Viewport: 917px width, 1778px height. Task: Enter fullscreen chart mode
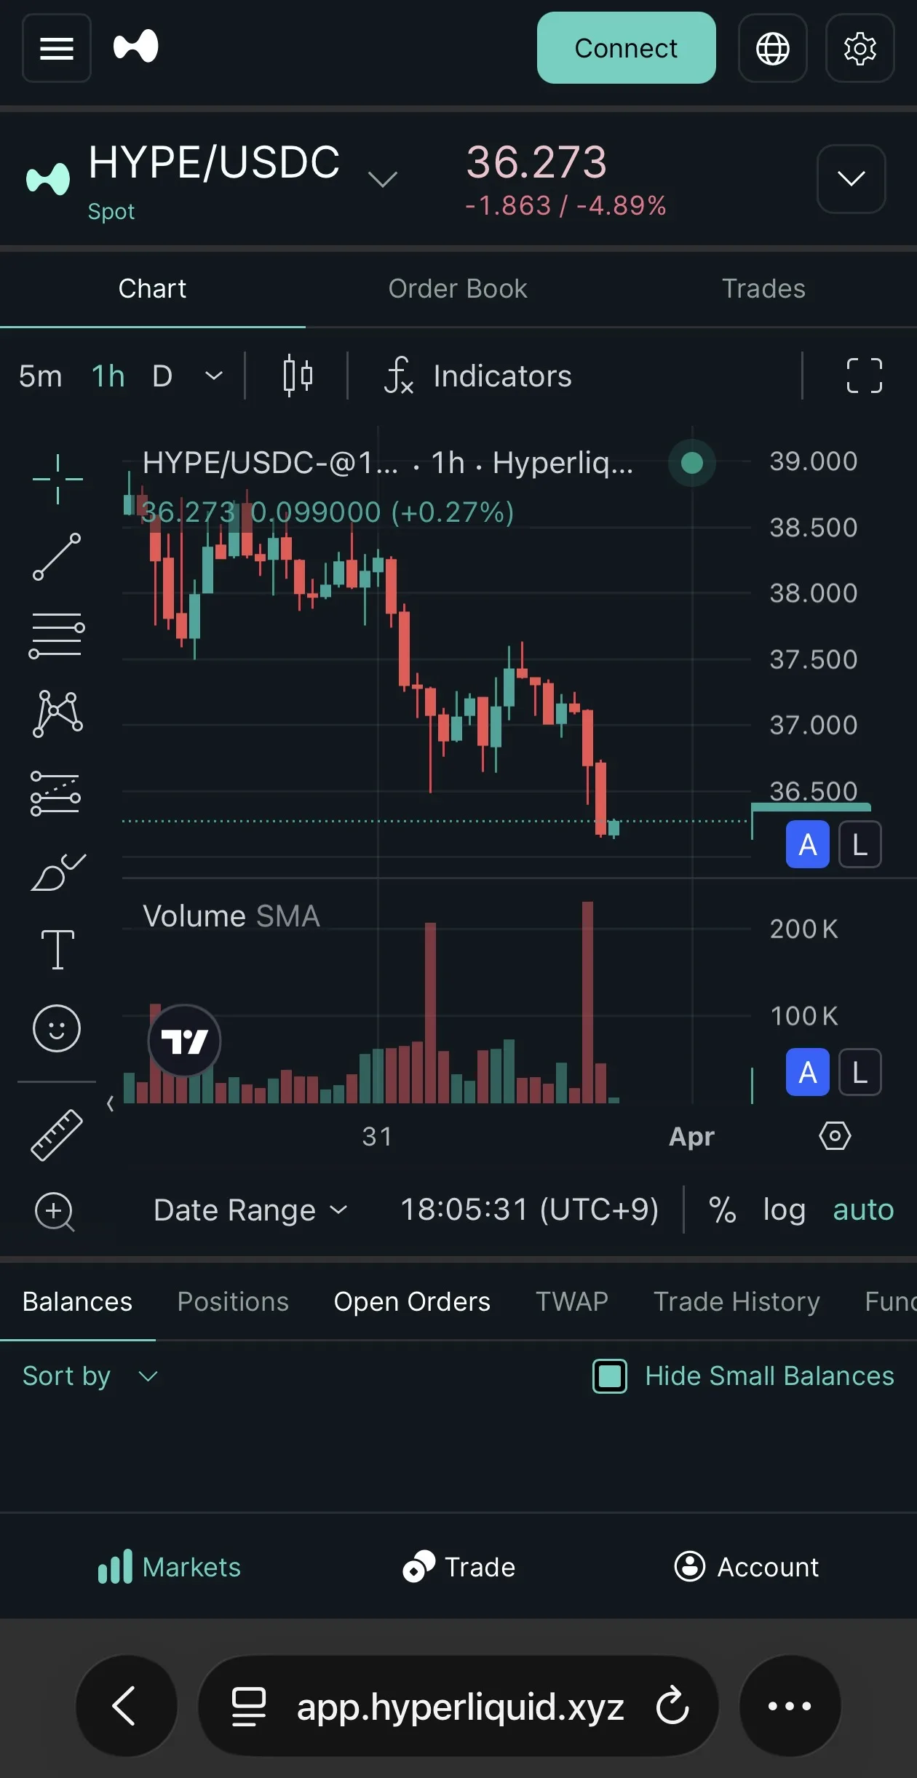point(865,376)
